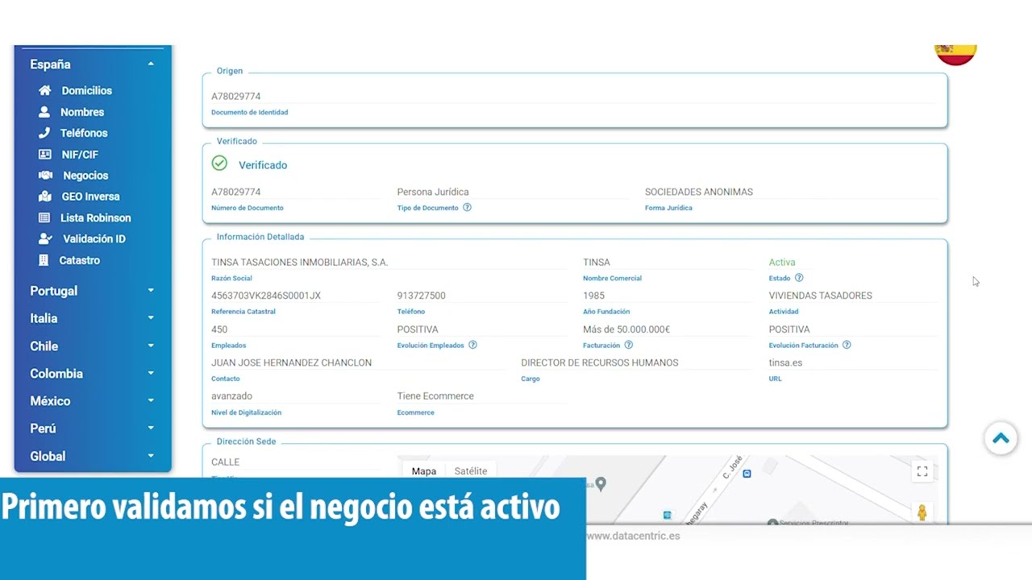The image size is (1032, 580).
Task: Switch map to Satélite view
Action: click(471, 471)
